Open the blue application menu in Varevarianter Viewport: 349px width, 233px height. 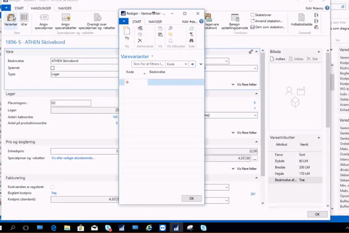click(x=124, y=21)
